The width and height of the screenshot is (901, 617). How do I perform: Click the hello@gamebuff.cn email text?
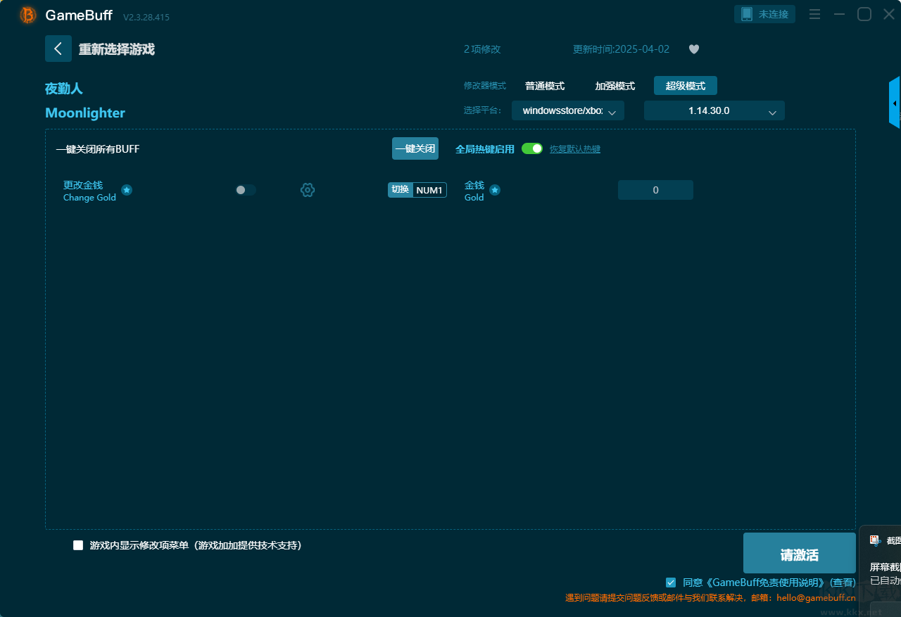click(x=817, y=598)
